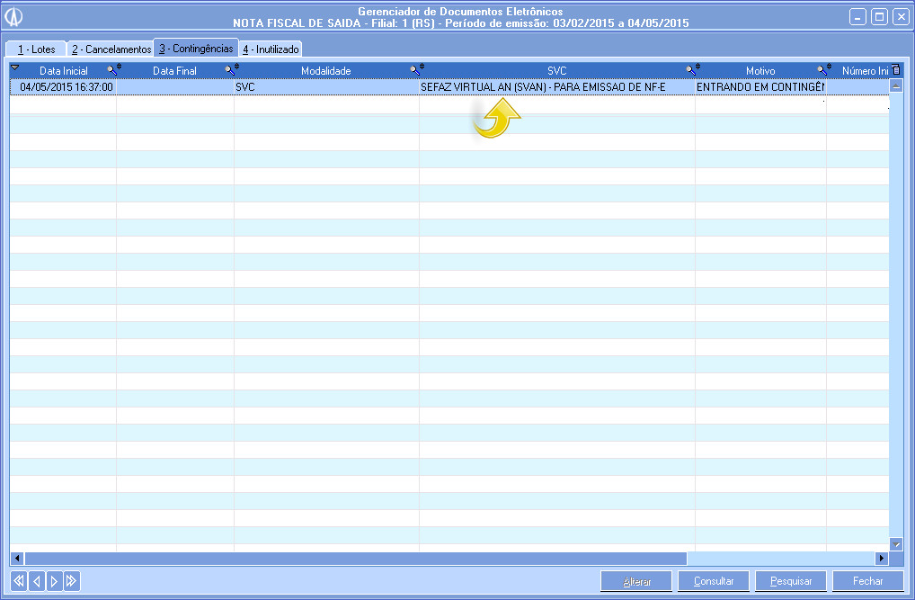Open the grid menu triangle at top-left corner
915x600 pixels.
pyautogui.click(x=15, y=68)
